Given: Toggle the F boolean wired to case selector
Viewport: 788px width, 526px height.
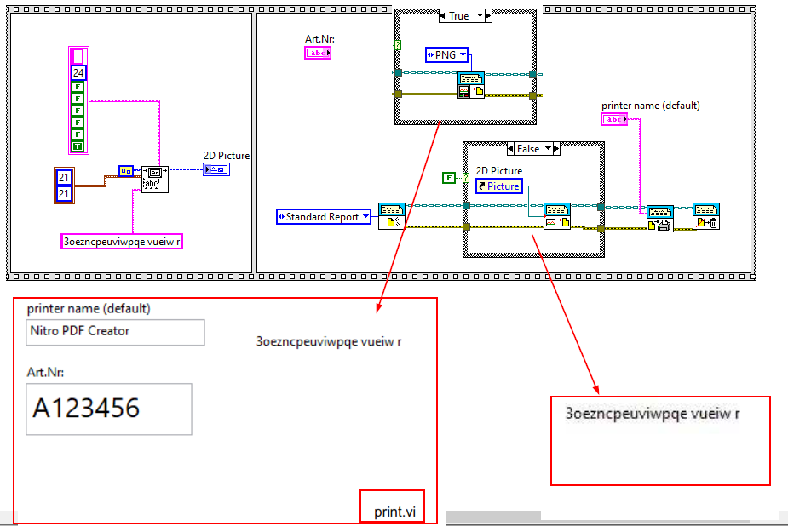Looking at the screenshot, I should click(448, 178).
